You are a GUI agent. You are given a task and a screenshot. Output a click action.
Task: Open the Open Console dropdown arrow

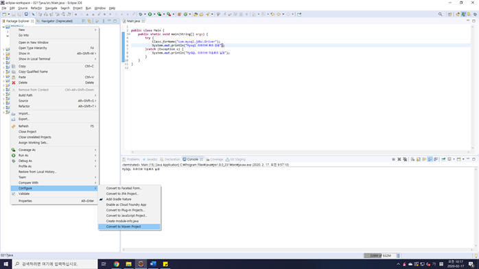click(x=463, y=159)
